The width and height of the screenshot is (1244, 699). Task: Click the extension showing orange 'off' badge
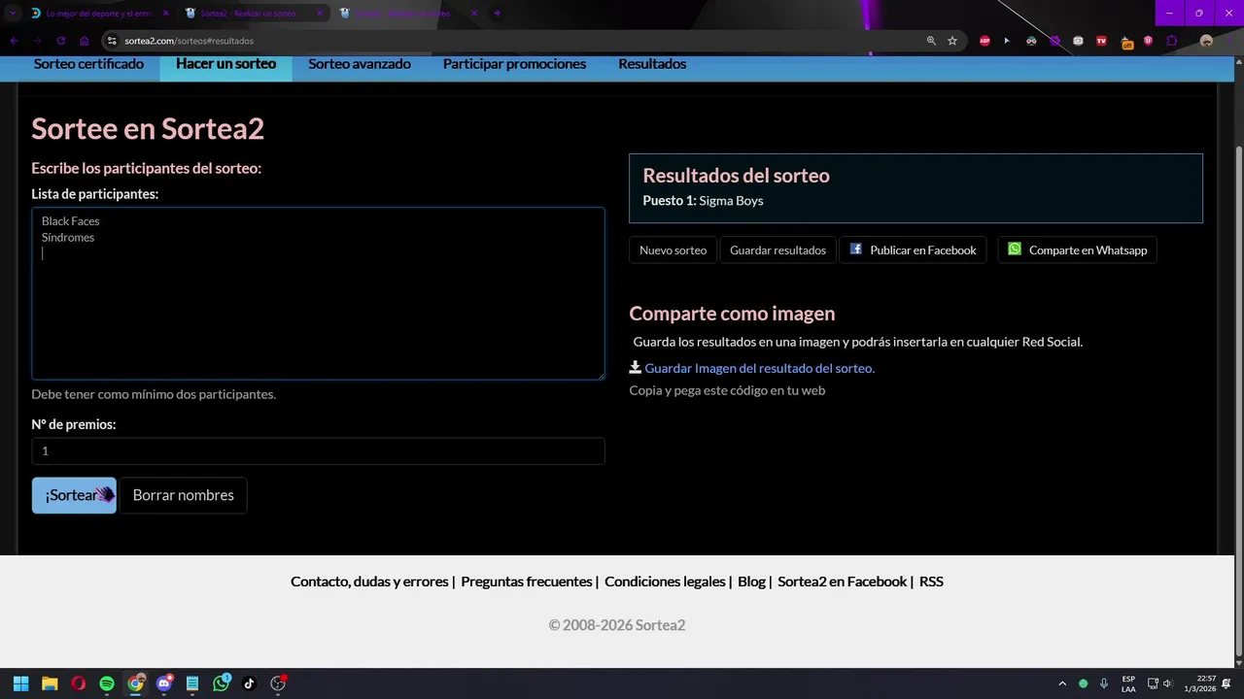tap(1125, 42)
